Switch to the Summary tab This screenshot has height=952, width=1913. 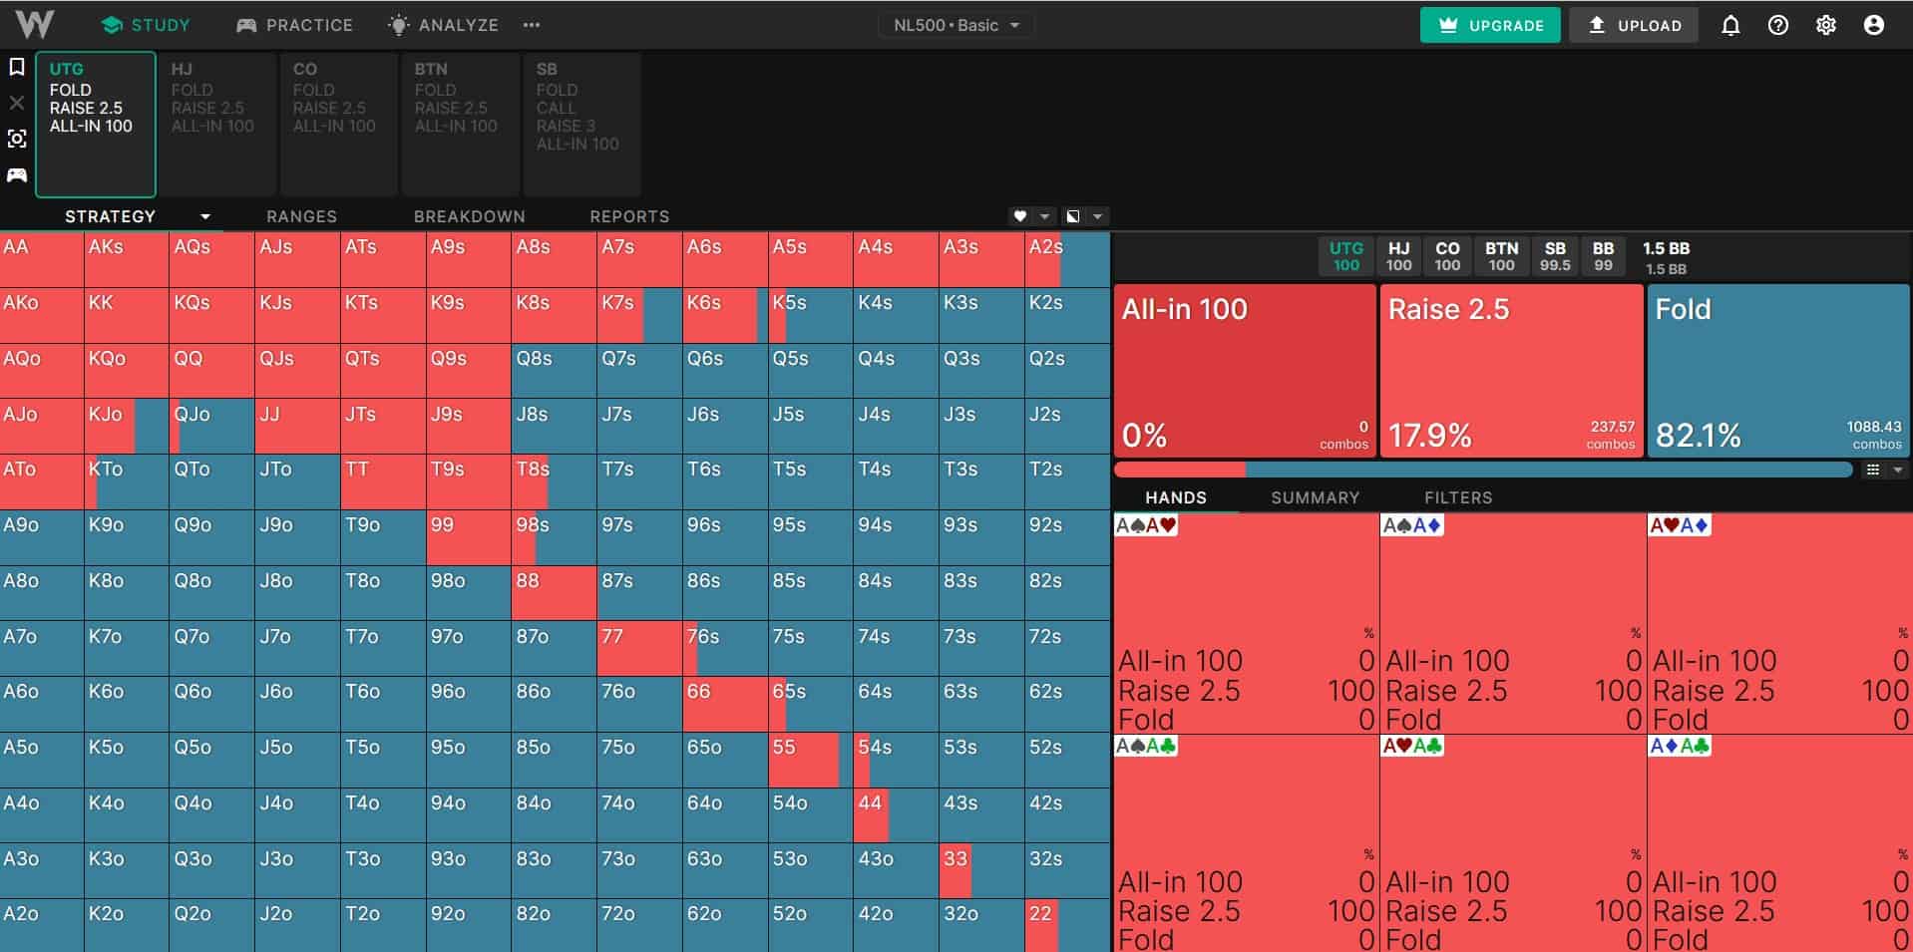pos(1315,497)
